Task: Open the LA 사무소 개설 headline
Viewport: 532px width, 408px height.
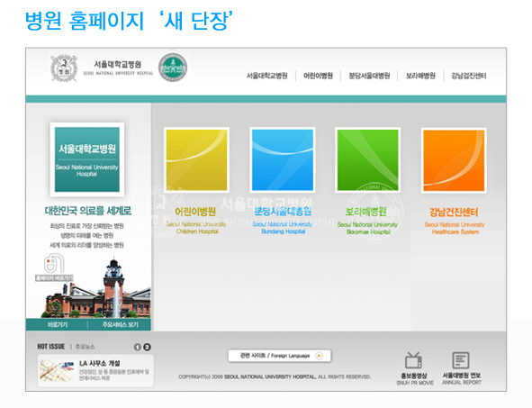Action: pos(99,363)
